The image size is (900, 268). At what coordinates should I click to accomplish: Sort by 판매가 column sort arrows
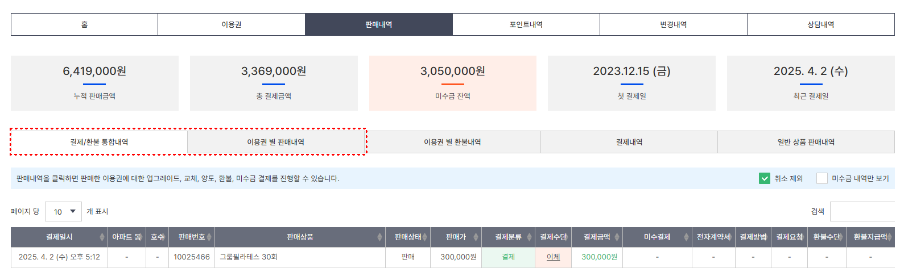pyautogui.click(x=476, y=237)
